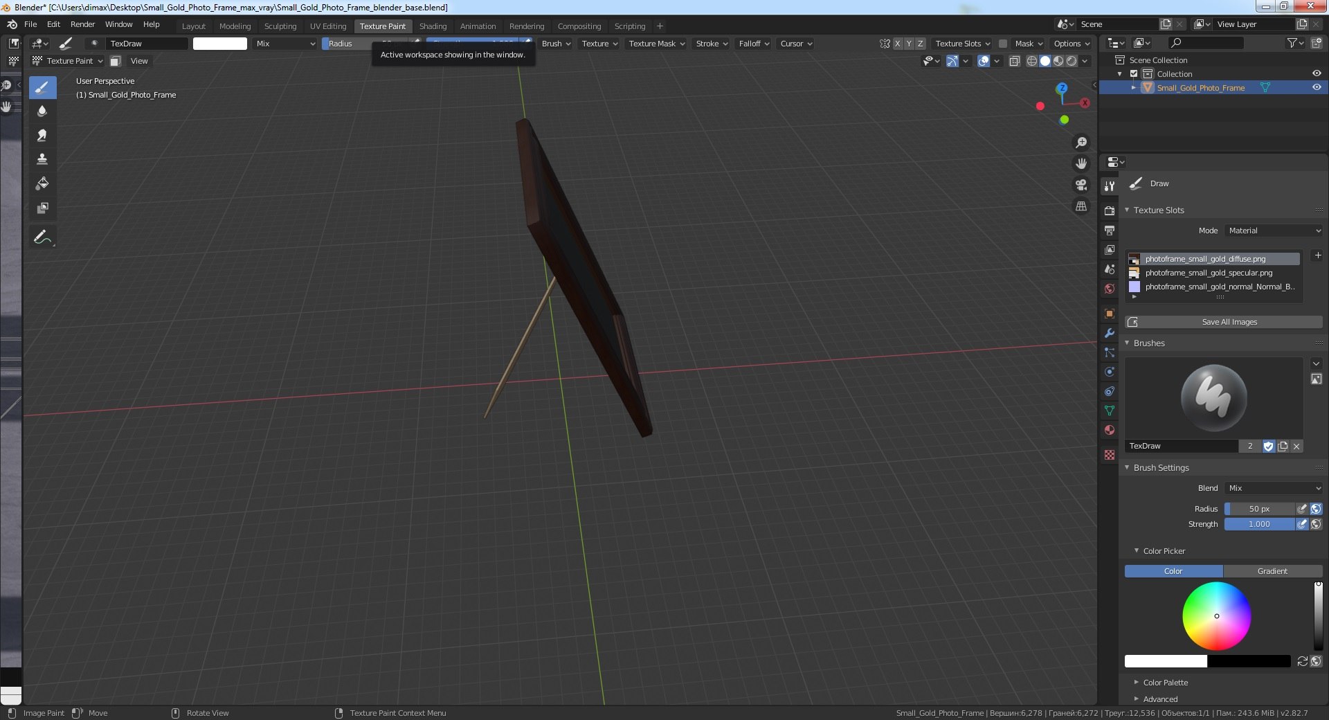Switch to the Sculpting workspace tab
This screenshot has height=720, width=1329.
[280, 26]
